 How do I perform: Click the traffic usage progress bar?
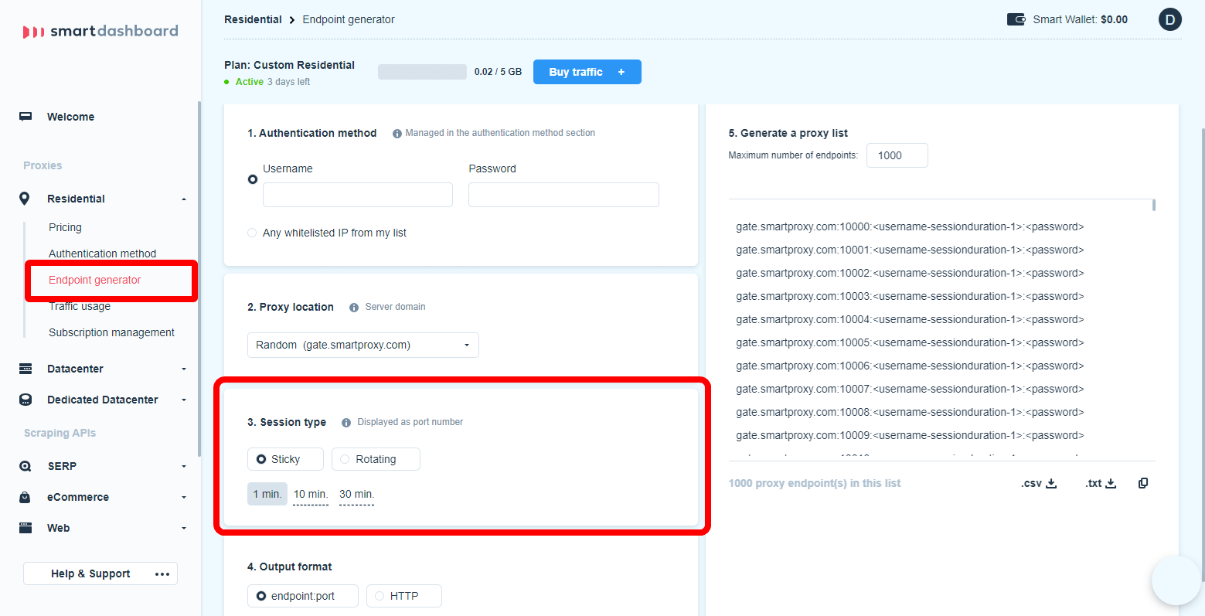[x=422, y=72]
